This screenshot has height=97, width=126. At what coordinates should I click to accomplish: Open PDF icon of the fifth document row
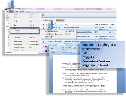(46, 47)
